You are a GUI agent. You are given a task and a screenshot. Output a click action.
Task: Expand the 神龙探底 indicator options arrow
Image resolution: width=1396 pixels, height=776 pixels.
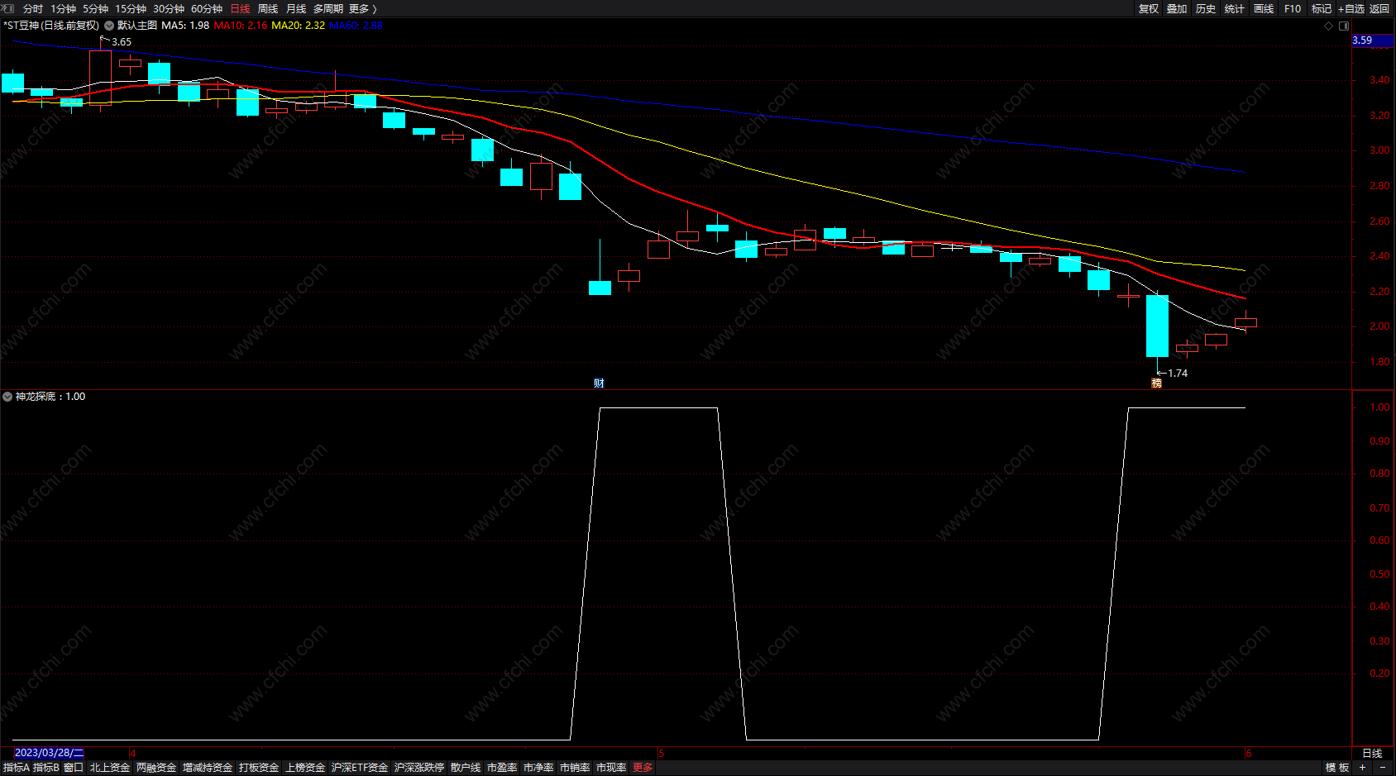(7, 397)
